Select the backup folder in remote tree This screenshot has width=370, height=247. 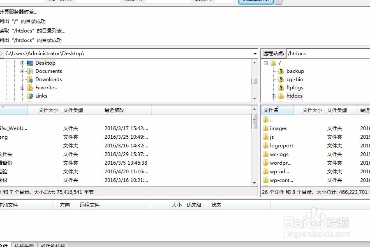pos(294,71)
